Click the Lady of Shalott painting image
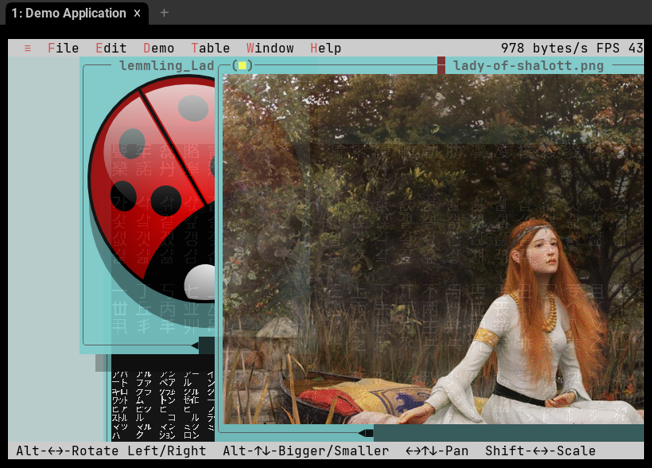The height and width of the screenshot is (468, 652). click(433, 249)
